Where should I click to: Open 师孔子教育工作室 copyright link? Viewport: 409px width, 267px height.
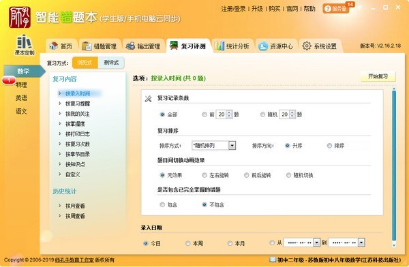74,260
